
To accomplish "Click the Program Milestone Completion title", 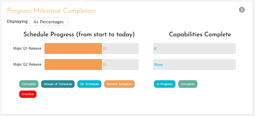I will (x=51, y=11).
